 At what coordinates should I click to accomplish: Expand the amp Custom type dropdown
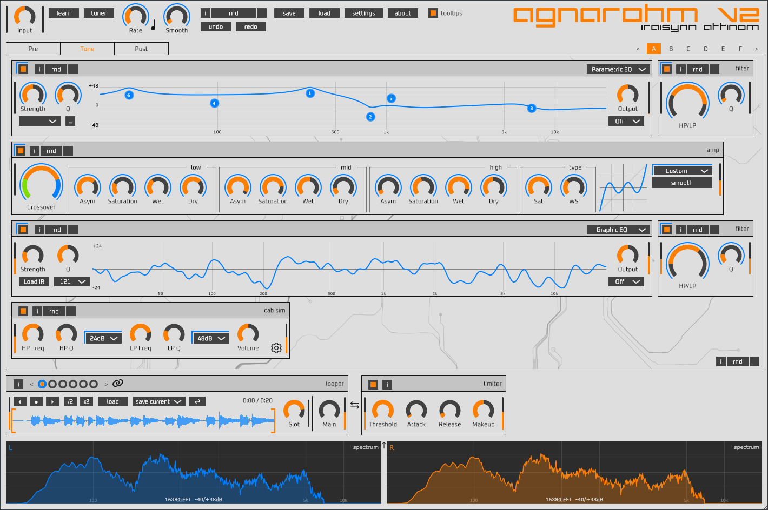coord(681,171)
